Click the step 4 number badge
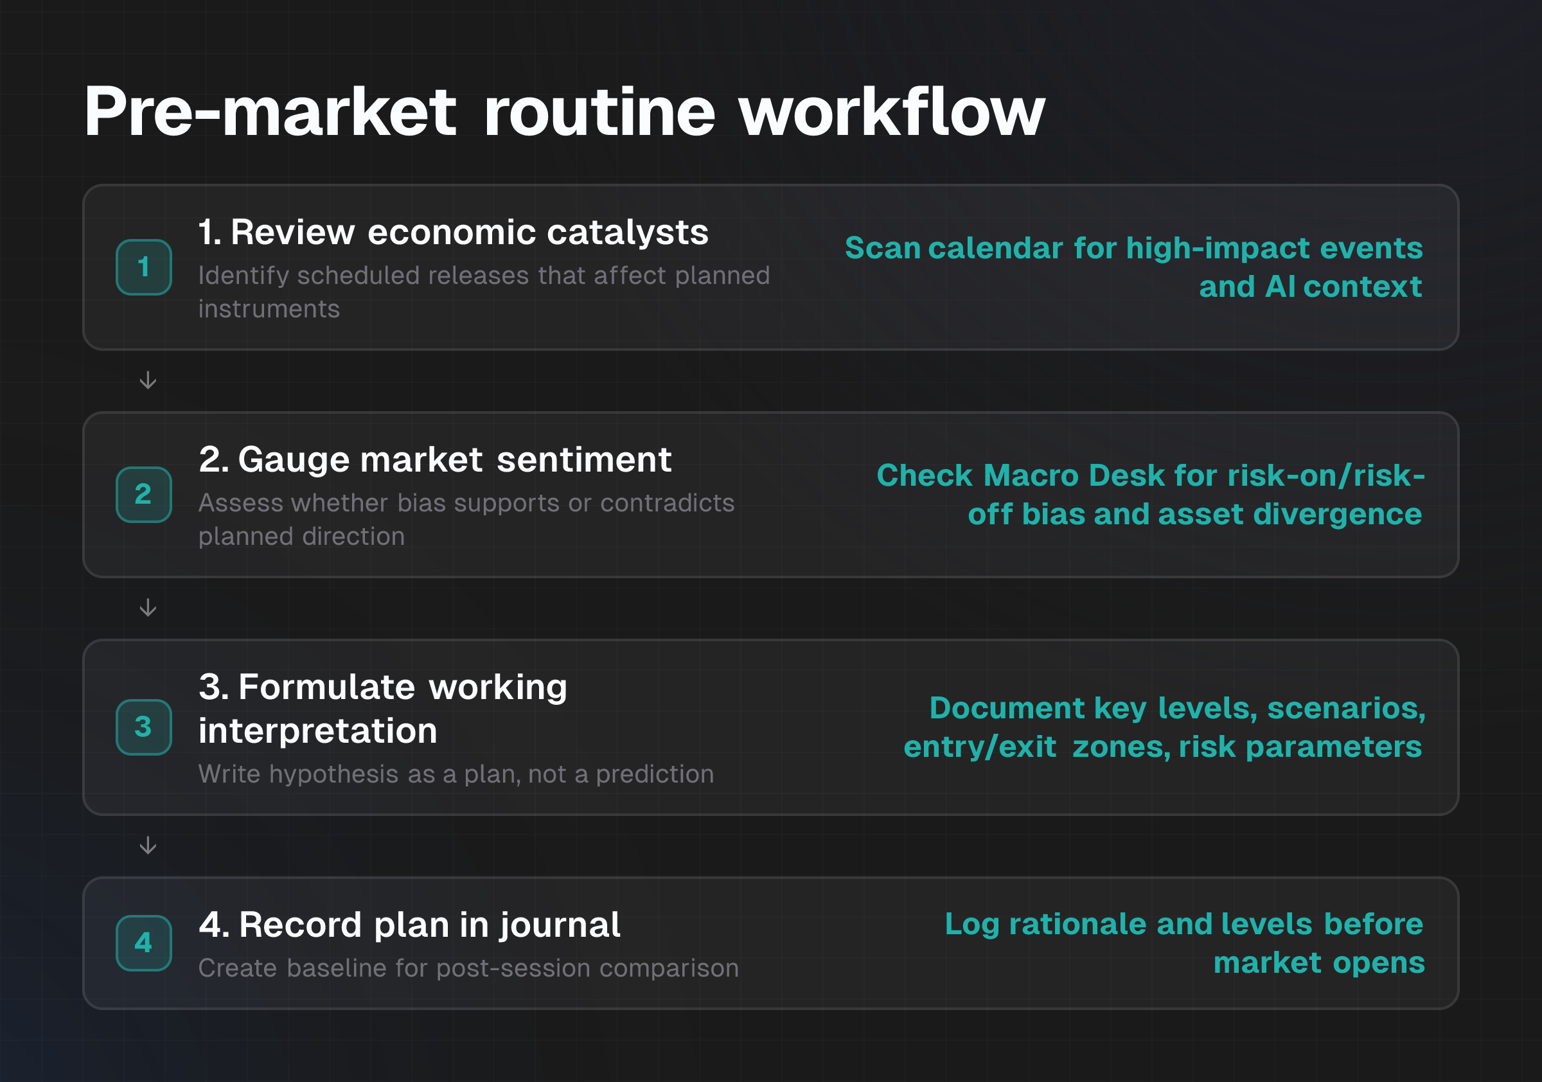This screenshot has height=1082, width=1542. point(144,943)
